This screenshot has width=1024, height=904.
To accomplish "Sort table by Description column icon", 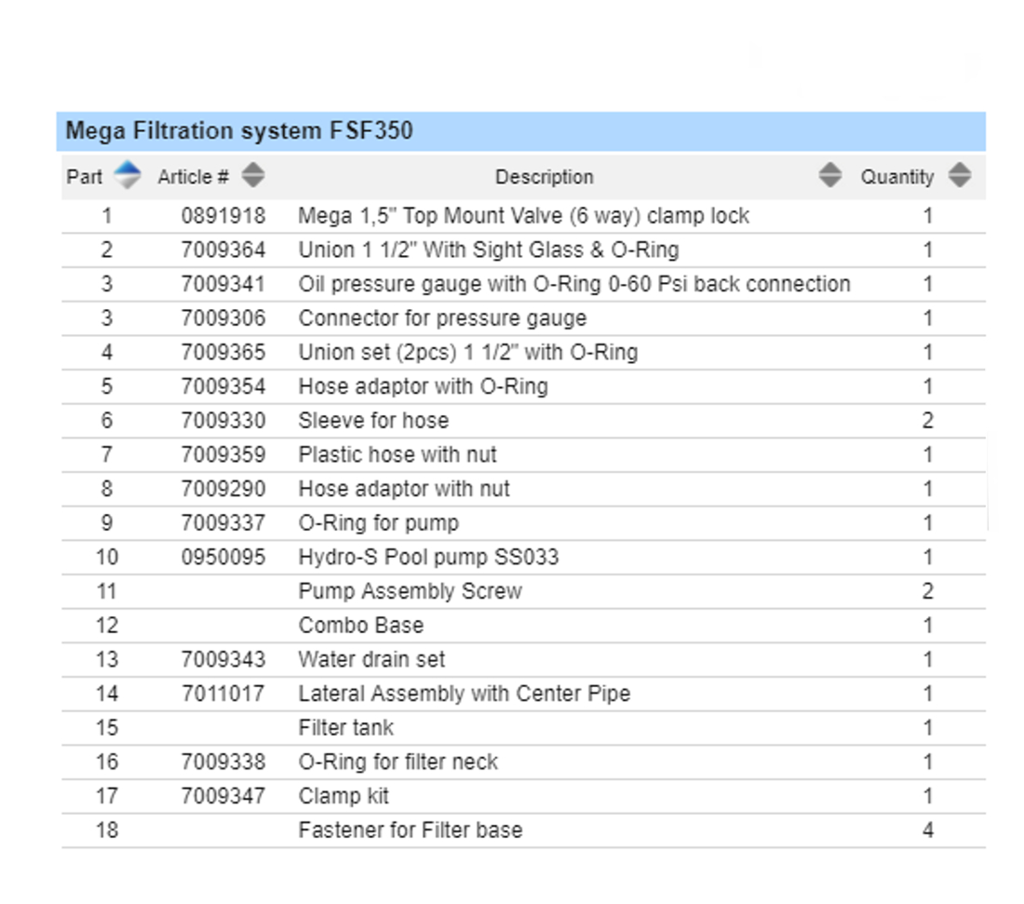I will pos(830,175).
